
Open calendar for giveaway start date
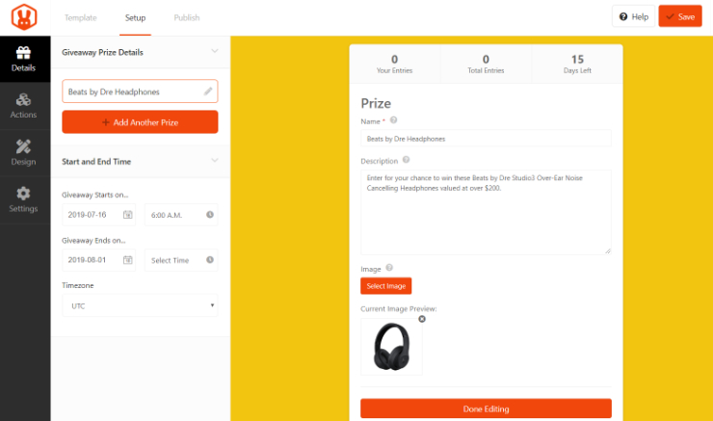128,215
